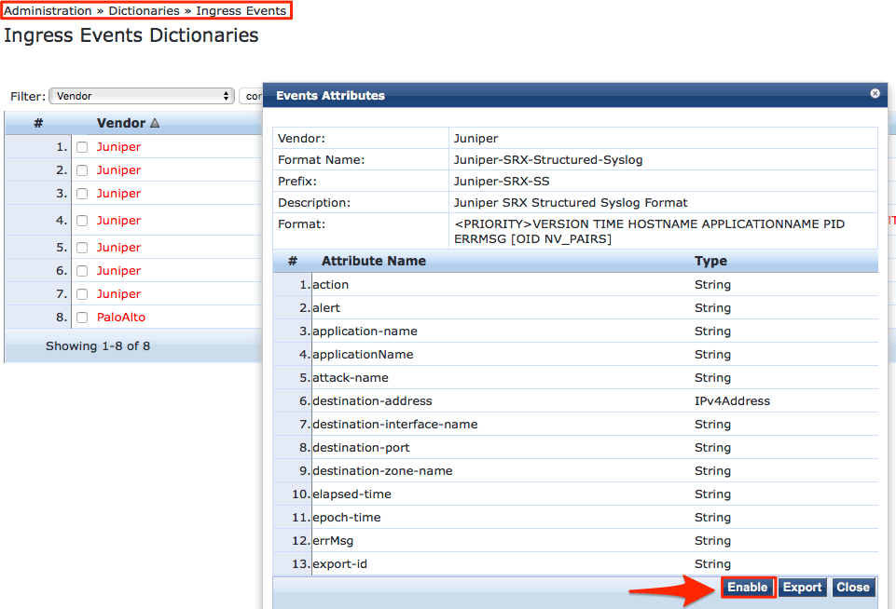Select the 'applicationName' attribute
The height and width of the screenshot is (609, 896).
click(x=575, y=355)
